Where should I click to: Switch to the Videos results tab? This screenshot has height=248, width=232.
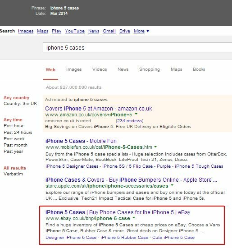coord(100,69)
